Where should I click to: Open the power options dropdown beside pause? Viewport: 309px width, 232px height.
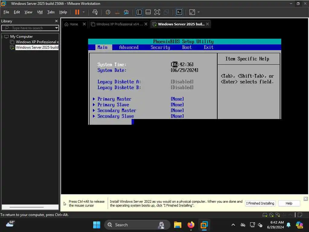tap(84, 12)
